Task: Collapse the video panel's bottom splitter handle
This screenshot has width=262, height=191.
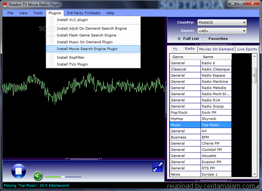Action: 83,159
